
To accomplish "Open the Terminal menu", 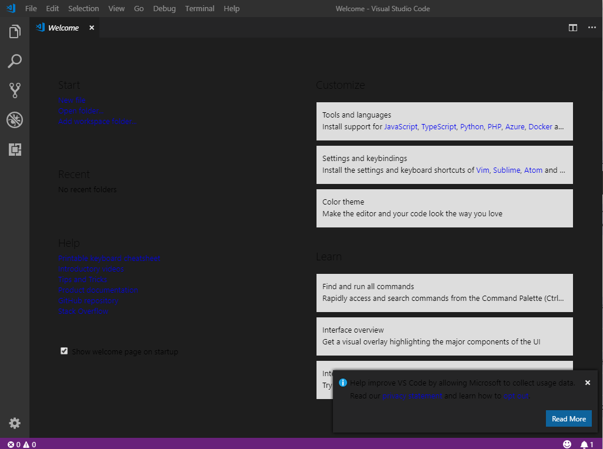I will tap(199, 8).
